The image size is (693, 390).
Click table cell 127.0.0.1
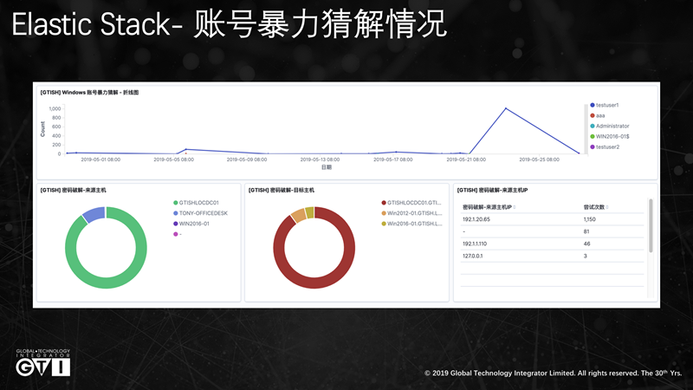[x=472, y=256]
